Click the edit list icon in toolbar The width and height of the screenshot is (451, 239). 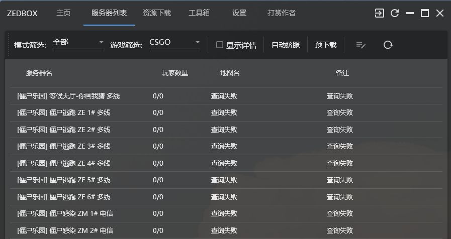pos(360,45)
